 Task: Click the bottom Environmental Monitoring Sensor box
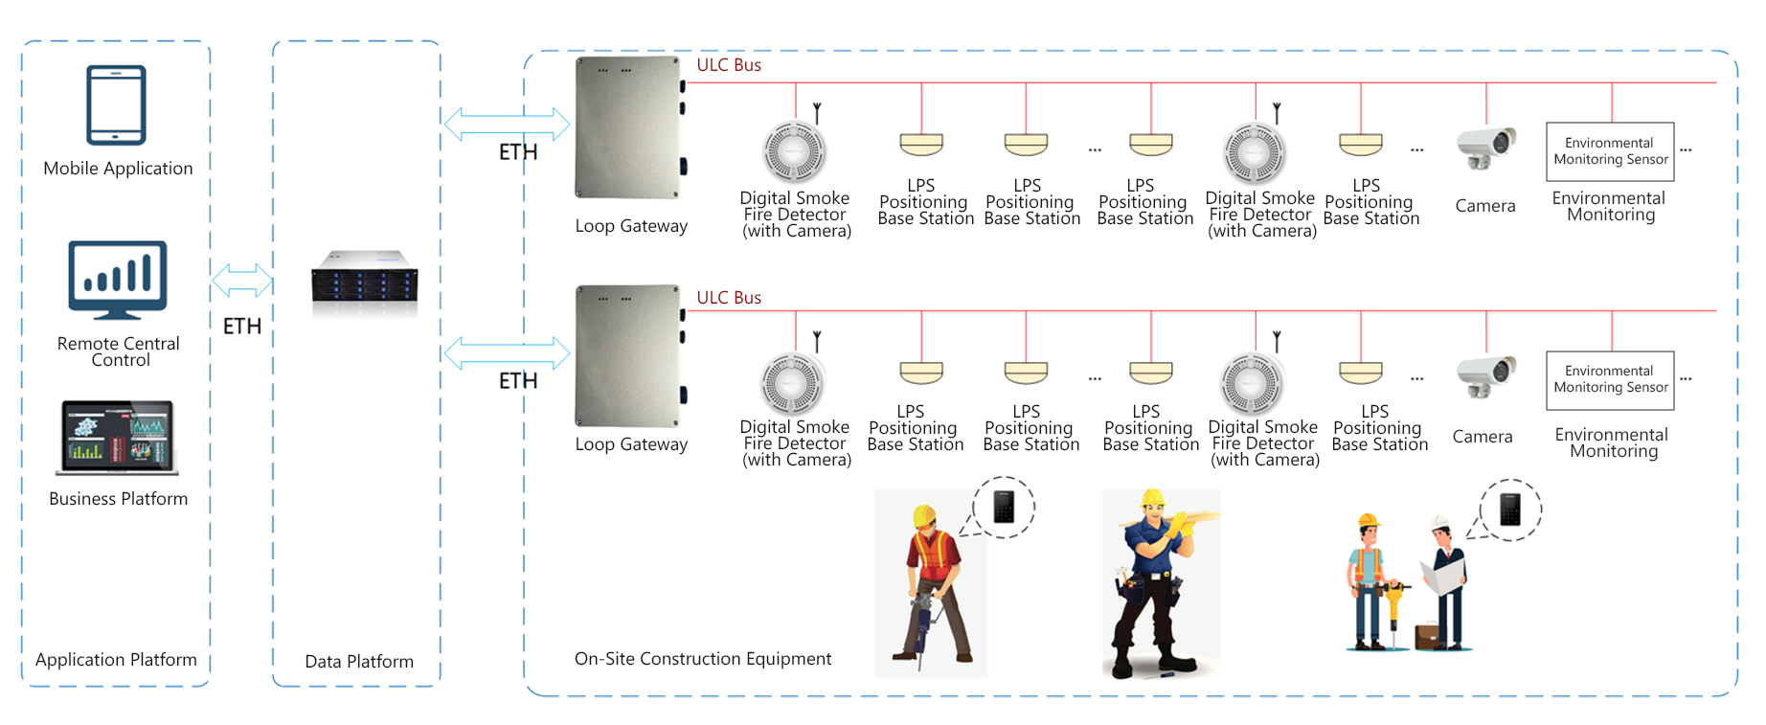1610,380
